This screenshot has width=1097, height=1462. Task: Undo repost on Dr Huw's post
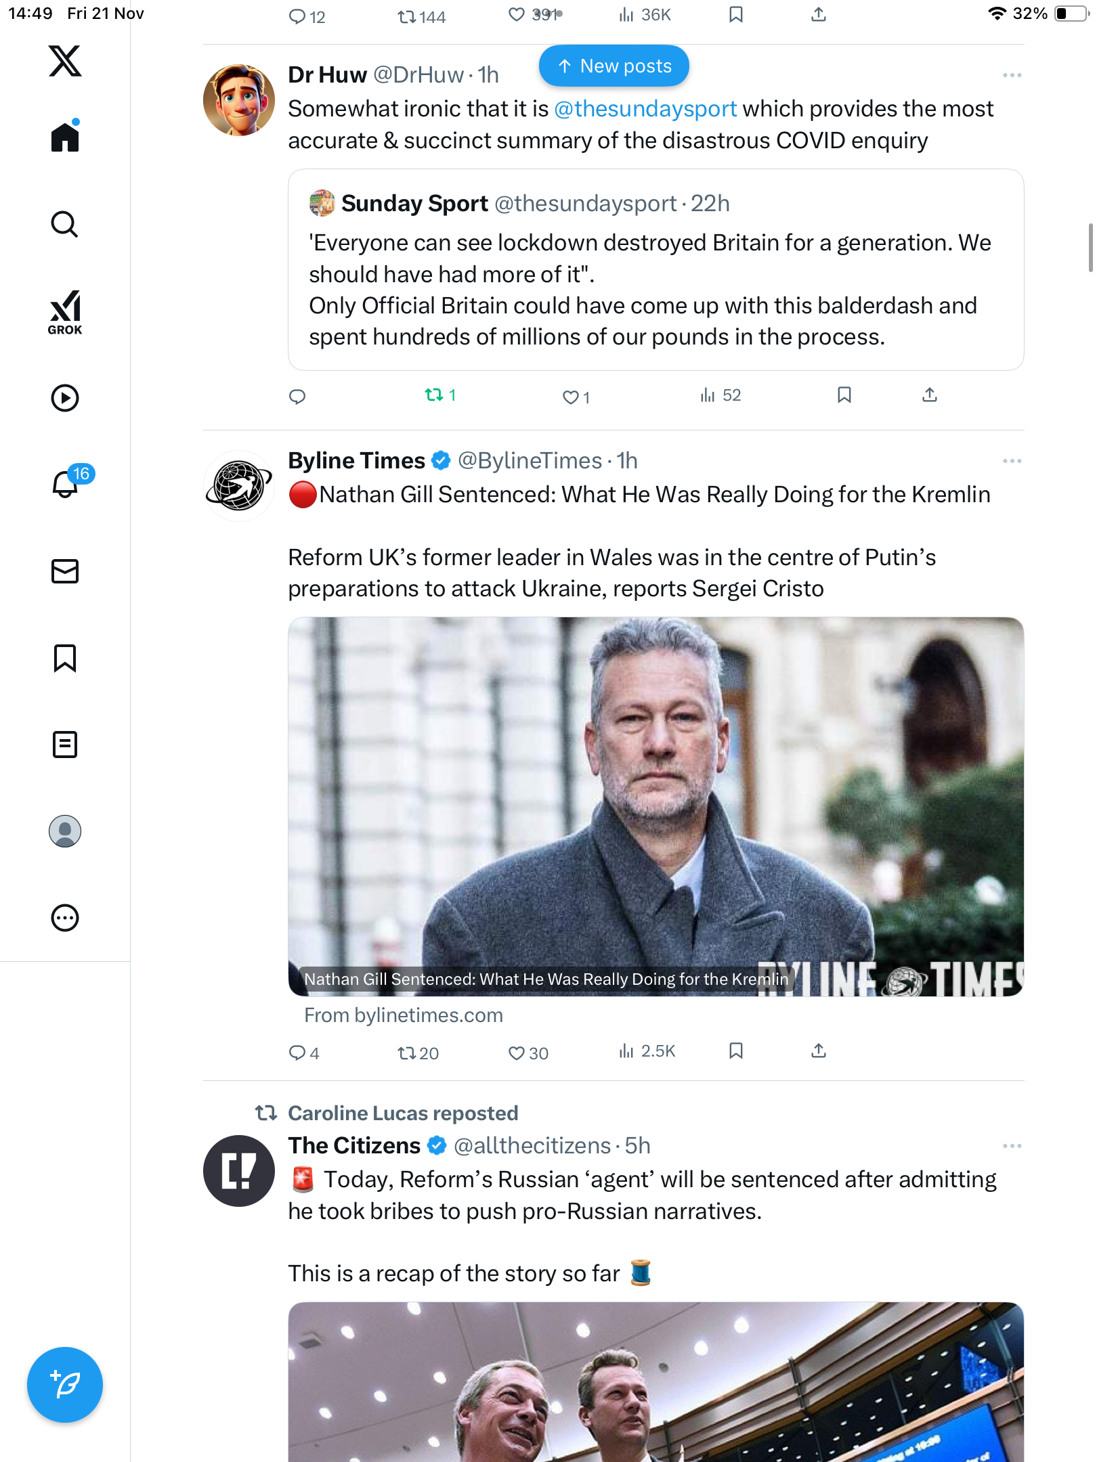(434, 395)
